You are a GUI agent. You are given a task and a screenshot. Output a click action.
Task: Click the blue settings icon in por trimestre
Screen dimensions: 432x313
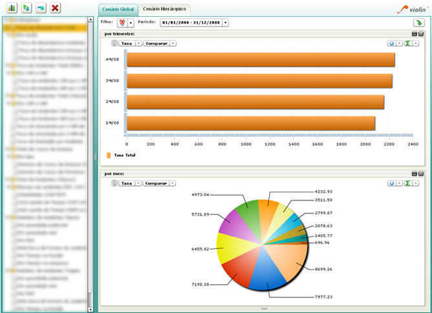click(x=392, y=43)
